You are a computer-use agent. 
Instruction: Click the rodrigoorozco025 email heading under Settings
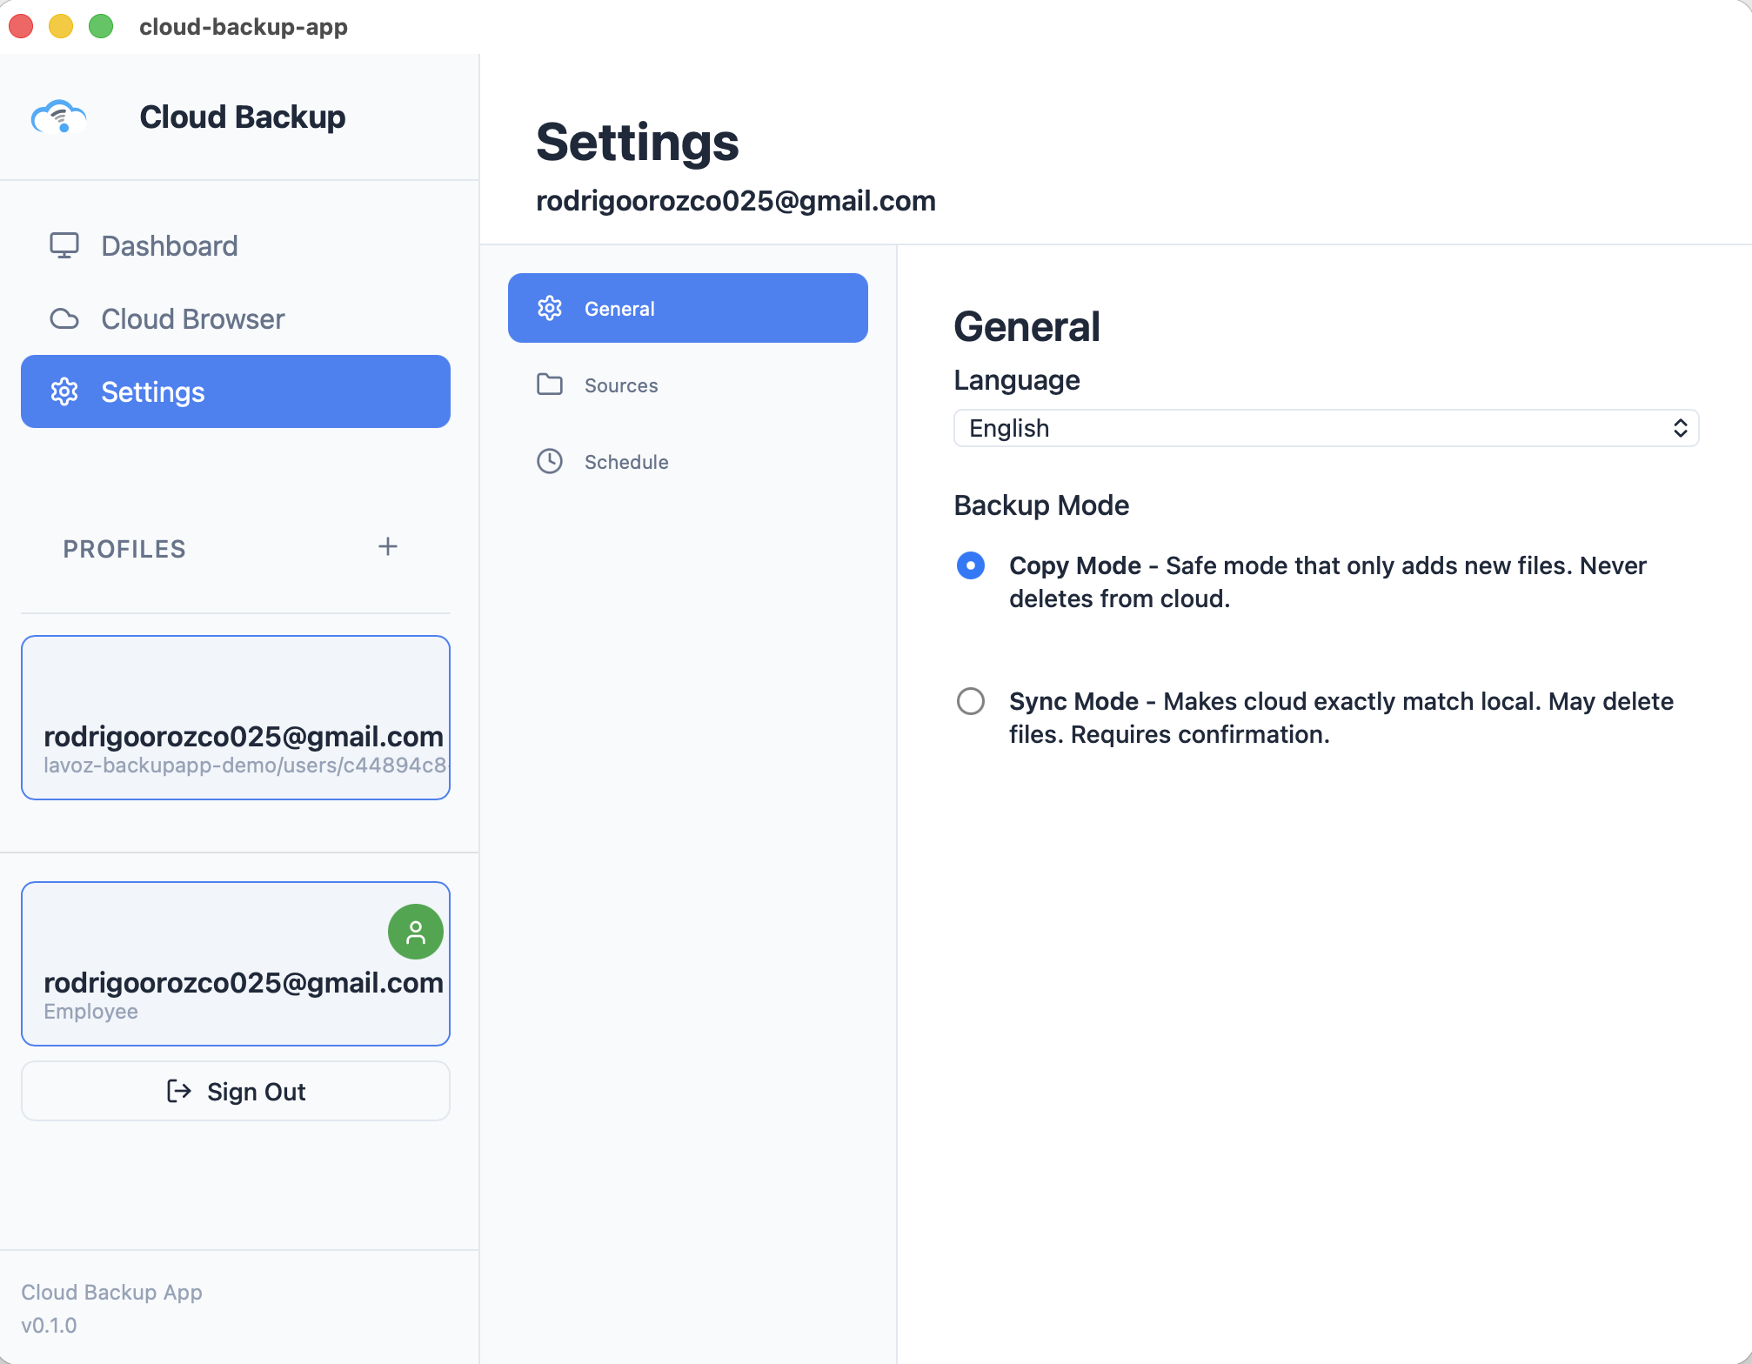(736, 201)
